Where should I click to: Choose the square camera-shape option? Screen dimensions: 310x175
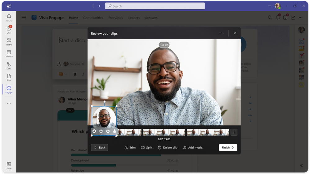coord(101,131)
